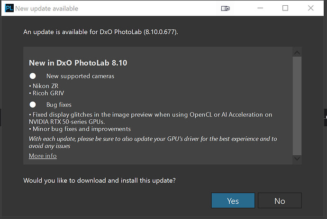The image size is (327, 219).
Task: Select the circle beside Bug fixes
Action: pyautogui.click(x=33, y=105)
